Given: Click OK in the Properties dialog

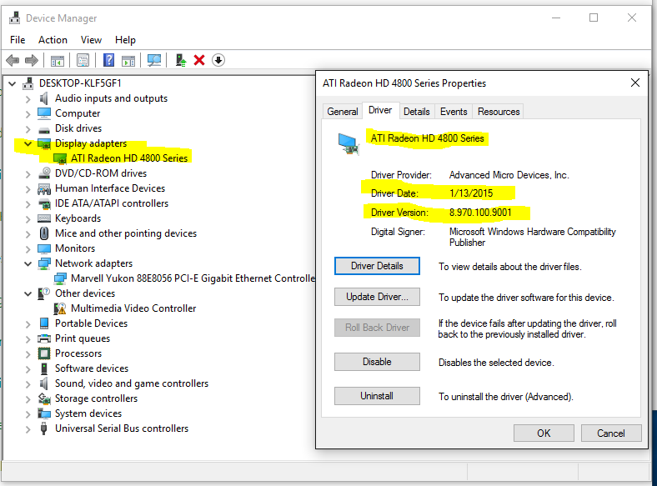Looking at the screenshot, I should point(544,433).
